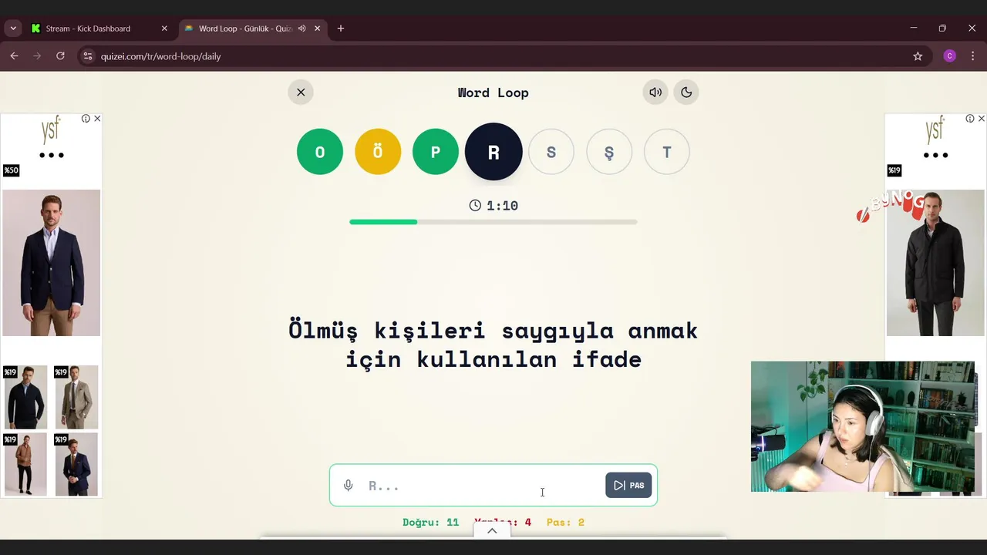Toggle game sound with speaker icon
The image size is (987, 555).
tap(655, 92)
